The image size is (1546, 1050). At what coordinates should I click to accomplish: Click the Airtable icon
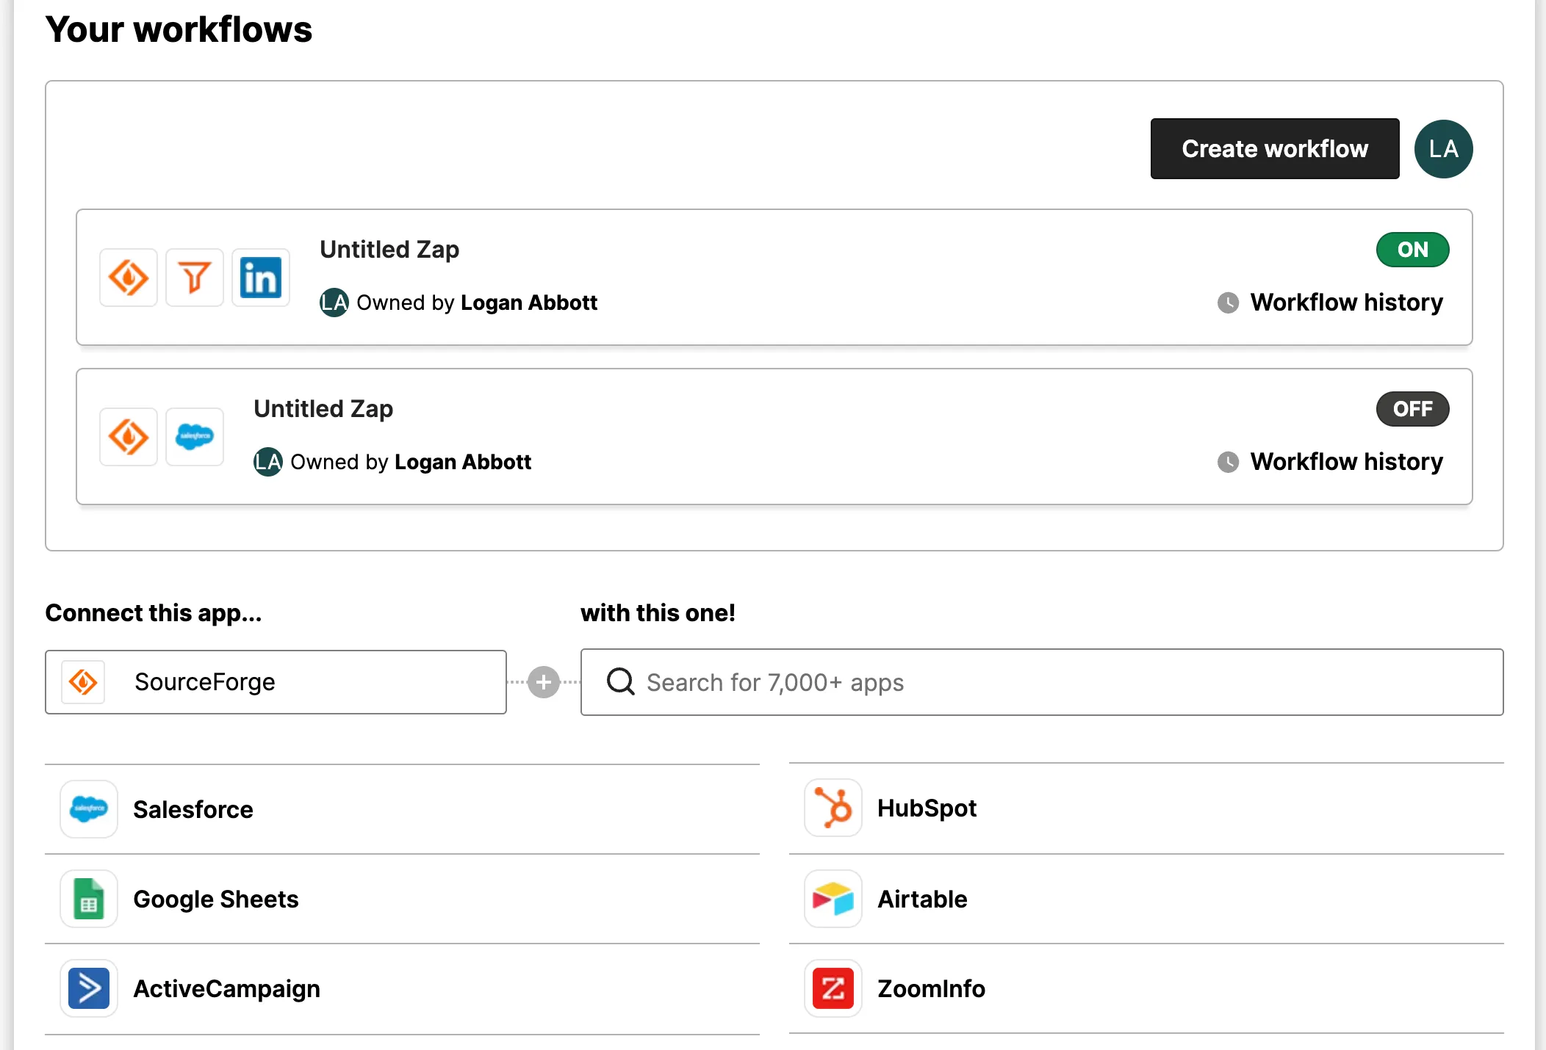(x=833, y=899)
